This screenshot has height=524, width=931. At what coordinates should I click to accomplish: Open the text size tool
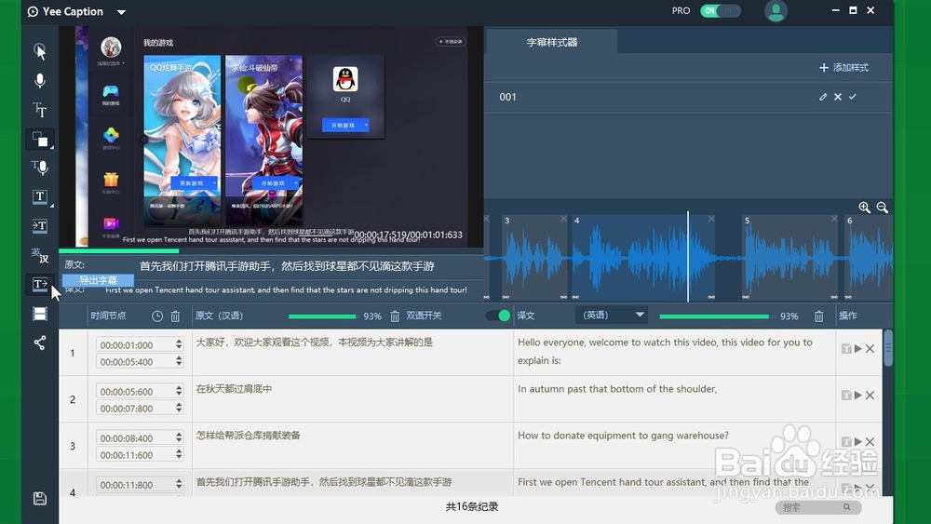[x=40, y=110]
